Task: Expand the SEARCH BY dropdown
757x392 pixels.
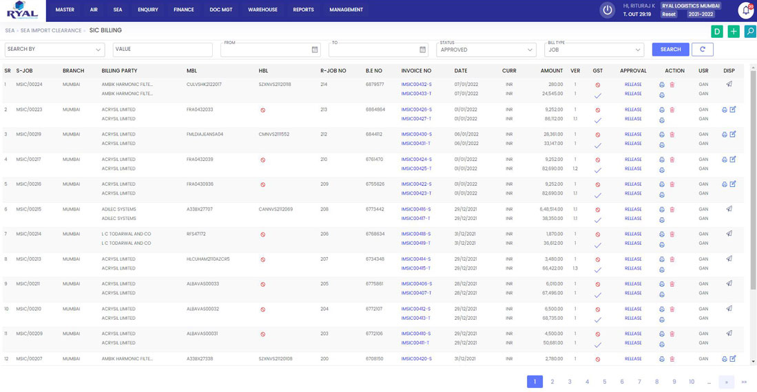Action: pos(54,50)
